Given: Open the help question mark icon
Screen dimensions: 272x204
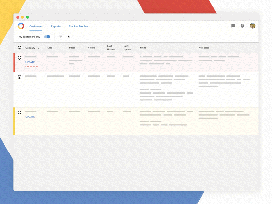Looking at the screenshot, I should [242, 26].
